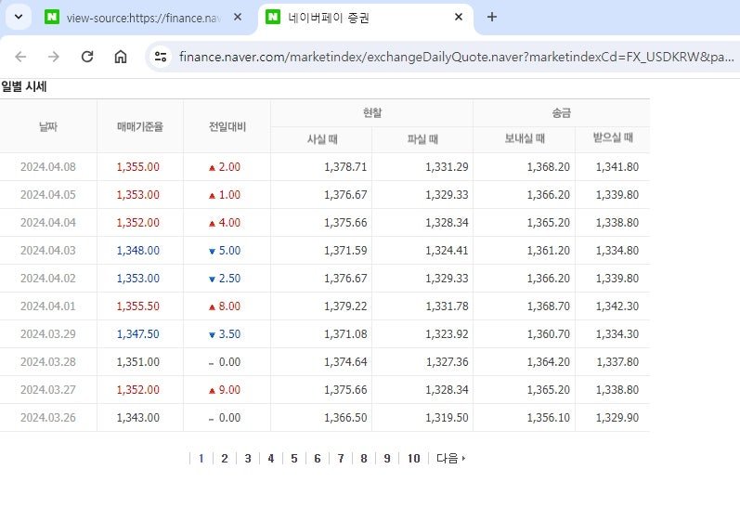Image resolution: width=740 pixels, height=508 pixels.
Task: Close the view-source tab
Action: coord(238,17)
